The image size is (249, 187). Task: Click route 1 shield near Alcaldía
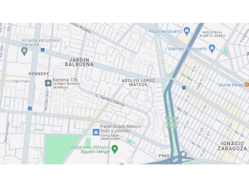pyautogui.click(x=42, y=50)
